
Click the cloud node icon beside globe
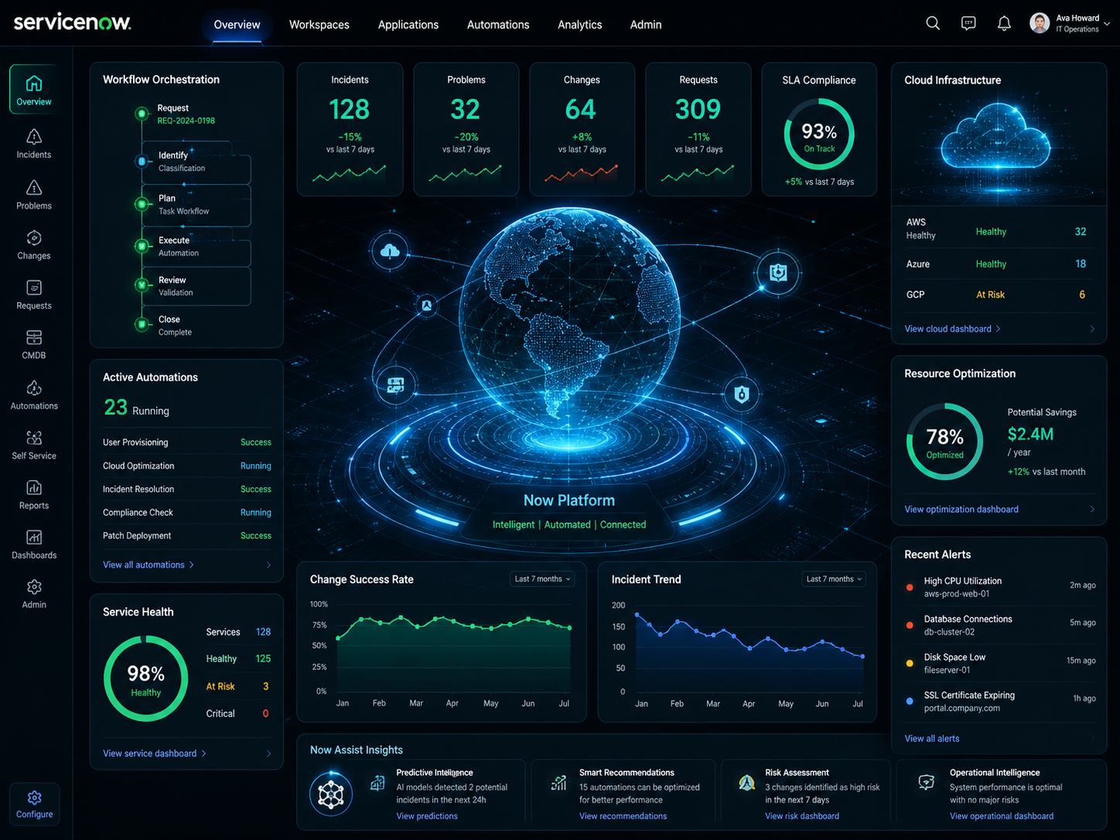pos(391,251)
